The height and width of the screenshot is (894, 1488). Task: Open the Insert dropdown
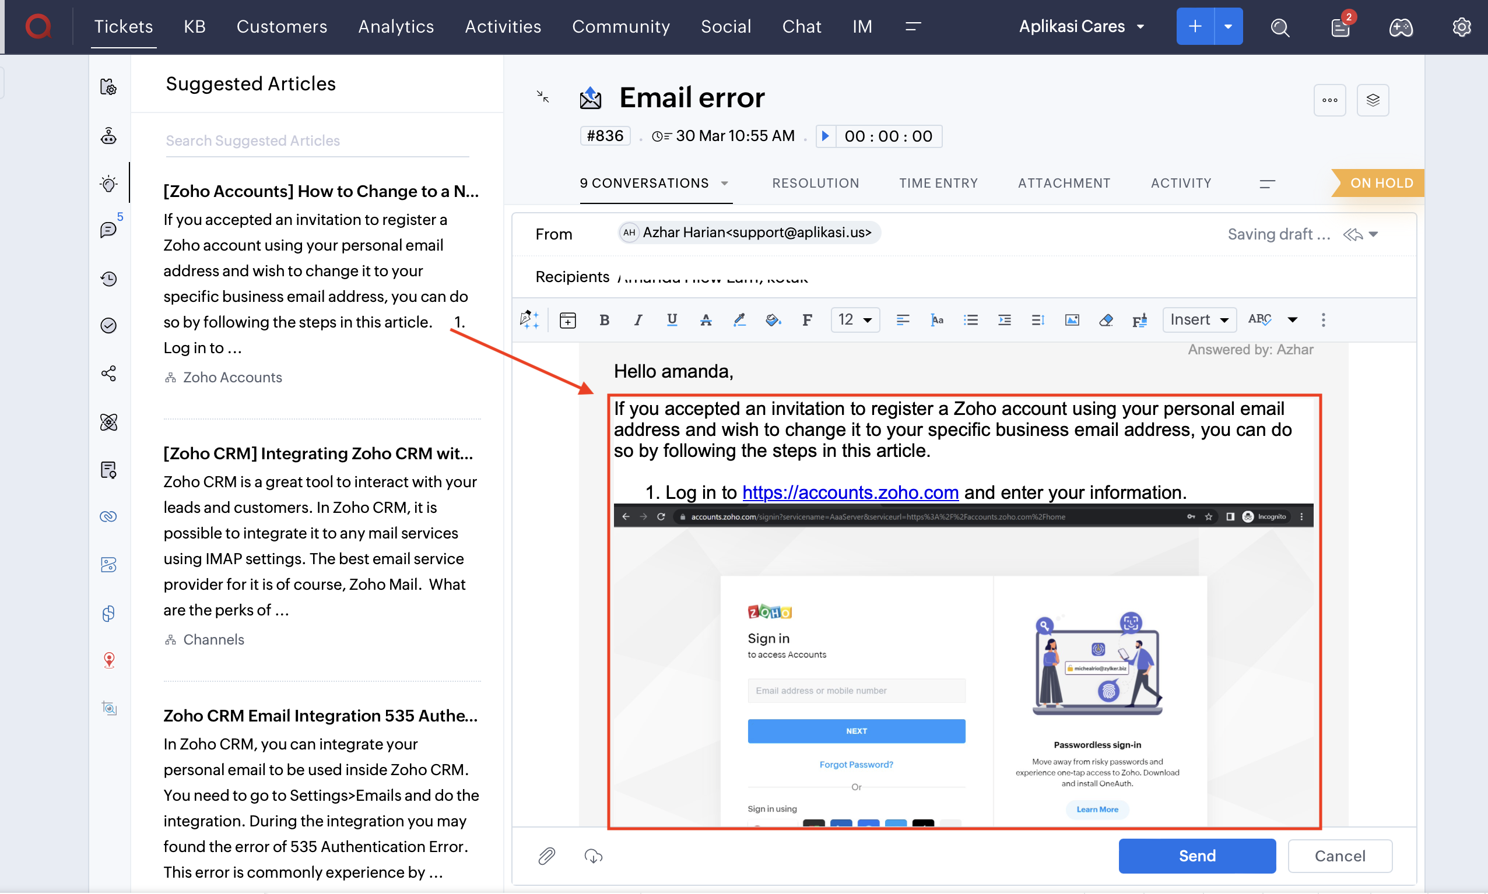click(1199, 320)
